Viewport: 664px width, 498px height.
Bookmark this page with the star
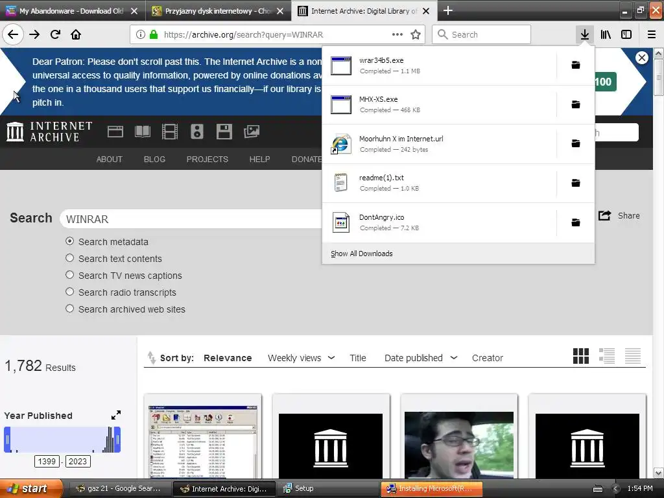416,34
